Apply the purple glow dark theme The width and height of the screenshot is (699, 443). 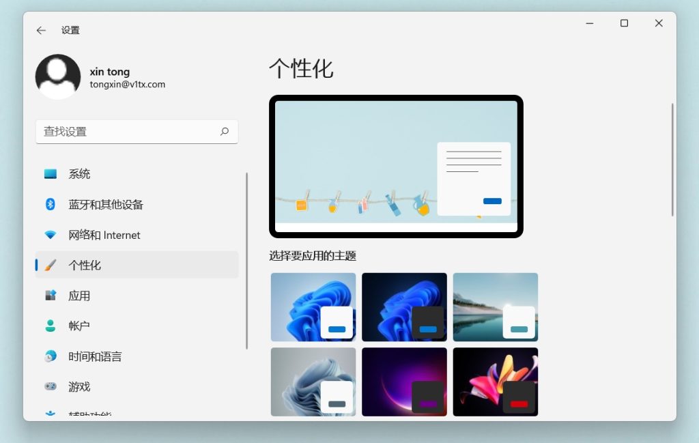[404, 382]
